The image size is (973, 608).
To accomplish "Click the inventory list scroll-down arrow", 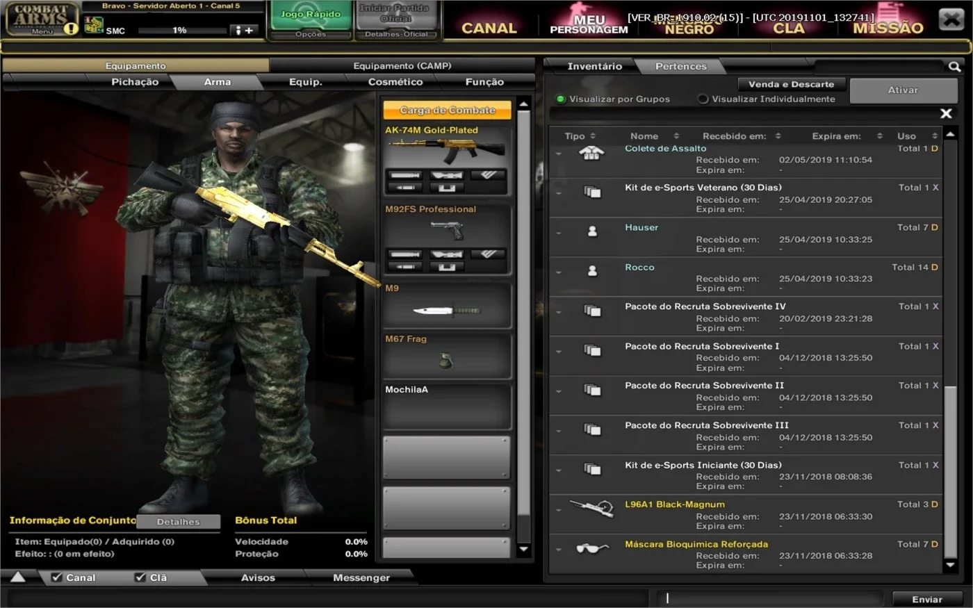I will coord(951,566).
